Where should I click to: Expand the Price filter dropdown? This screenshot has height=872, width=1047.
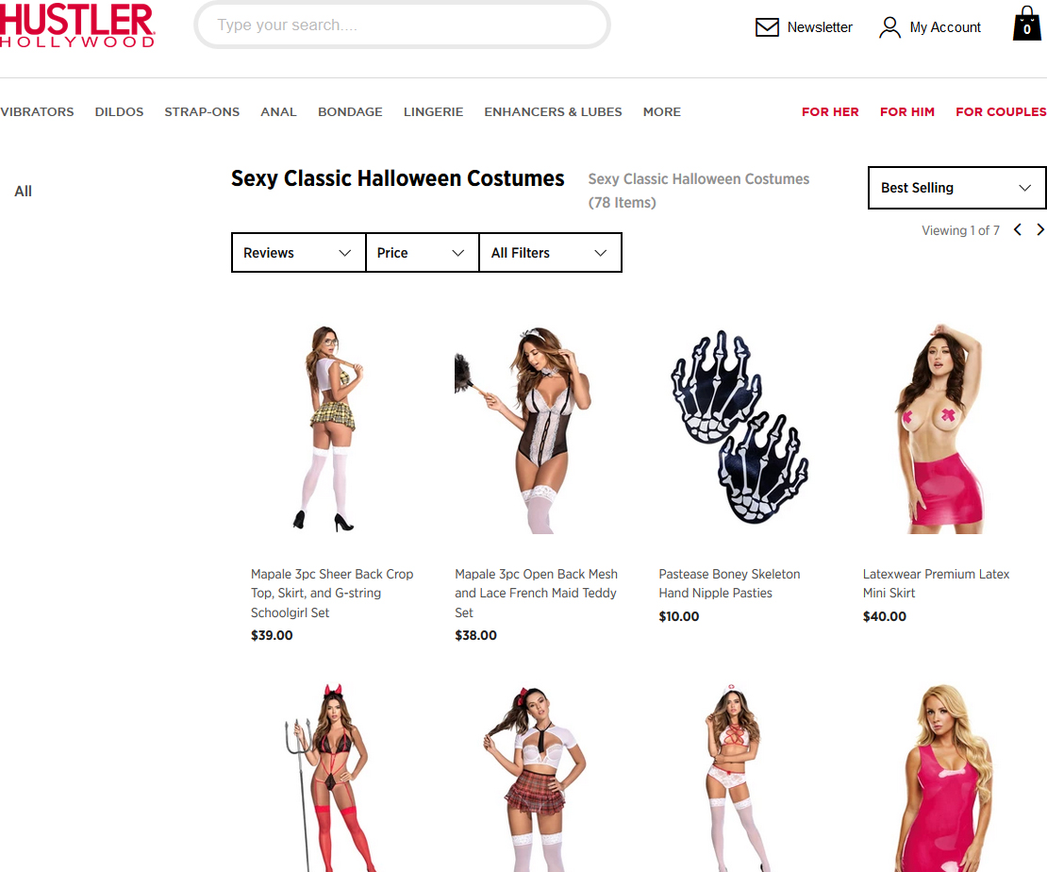pyautogui.click(x=422, y=253)
